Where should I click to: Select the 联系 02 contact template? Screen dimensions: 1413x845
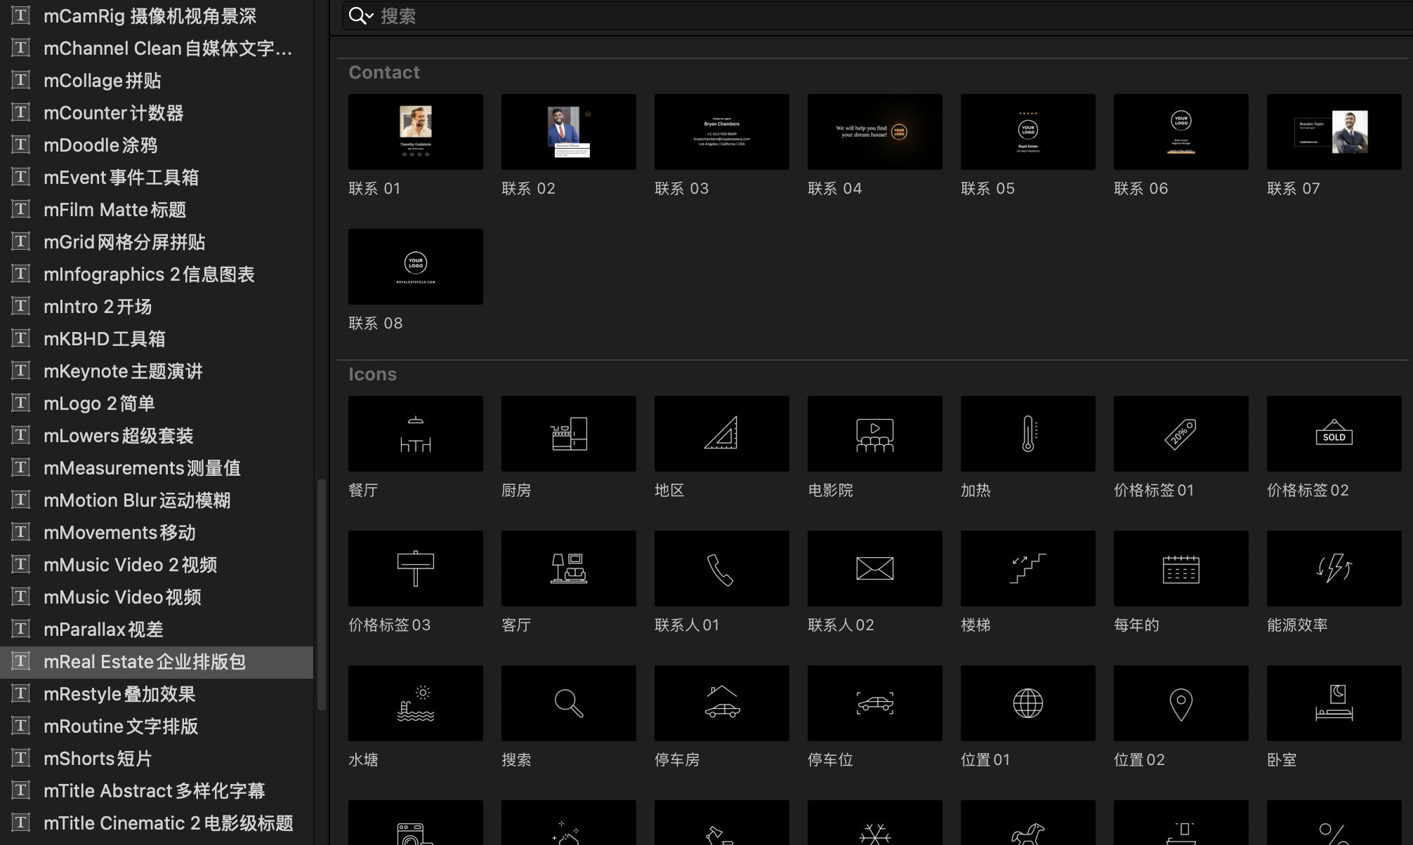(x=569, y=132)
